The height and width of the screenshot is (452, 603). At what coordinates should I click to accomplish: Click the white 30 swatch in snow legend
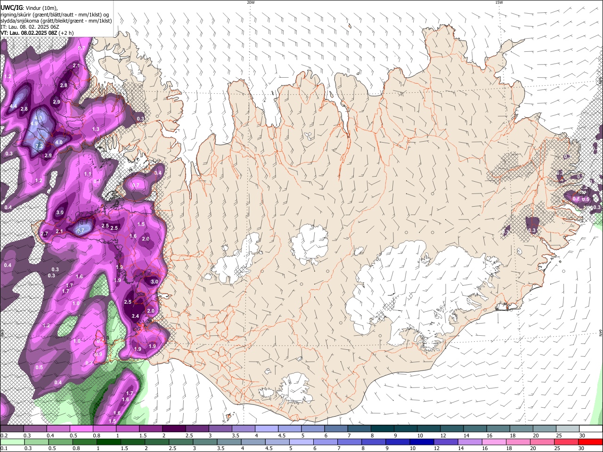click(591, 429)
